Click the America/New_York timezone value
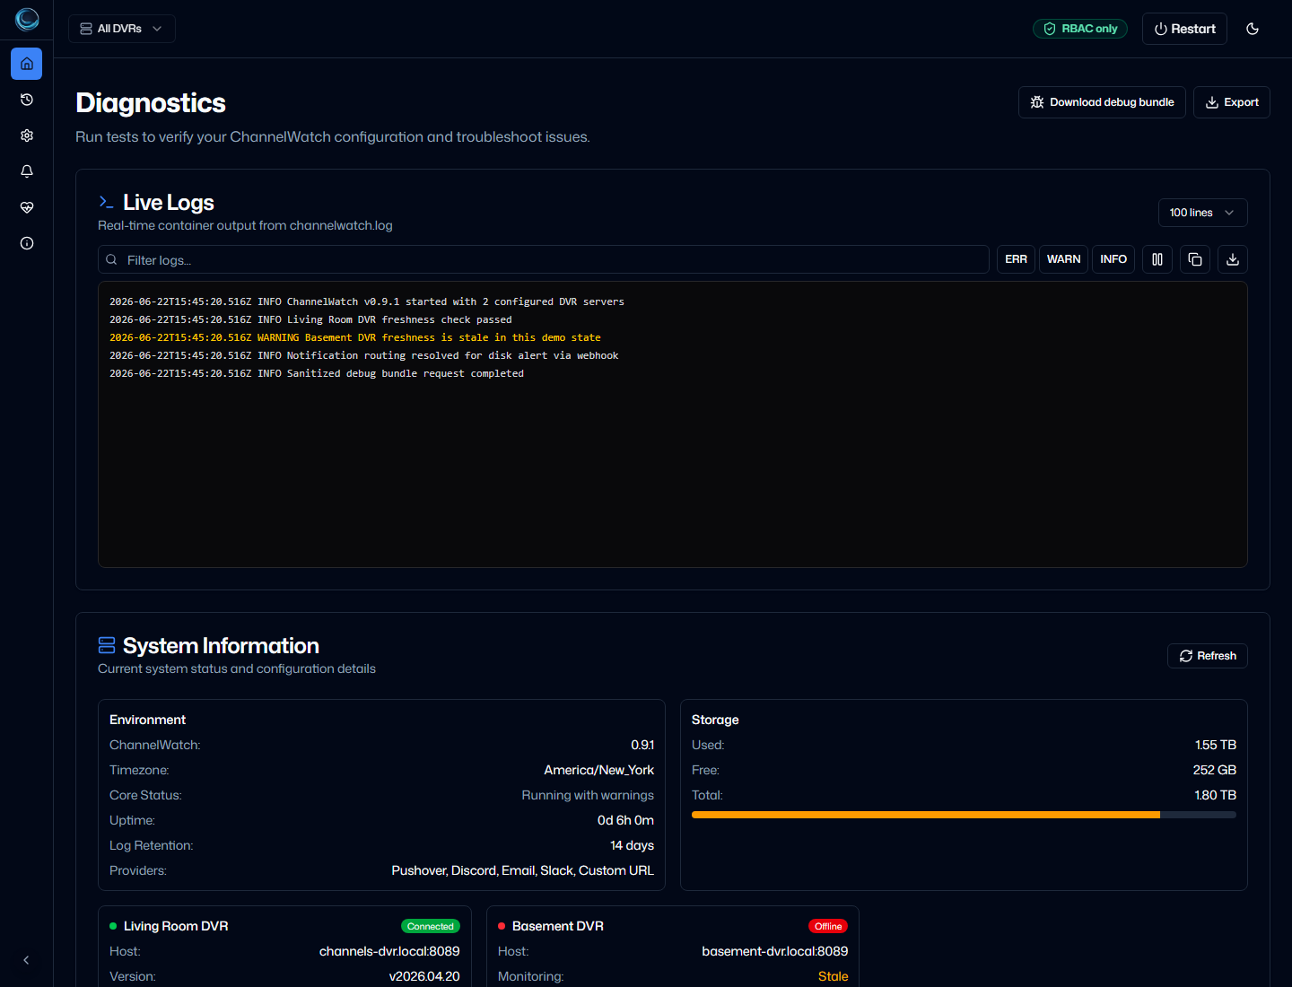This screenshot has width=1292, height=987. [x=598, y=770]
